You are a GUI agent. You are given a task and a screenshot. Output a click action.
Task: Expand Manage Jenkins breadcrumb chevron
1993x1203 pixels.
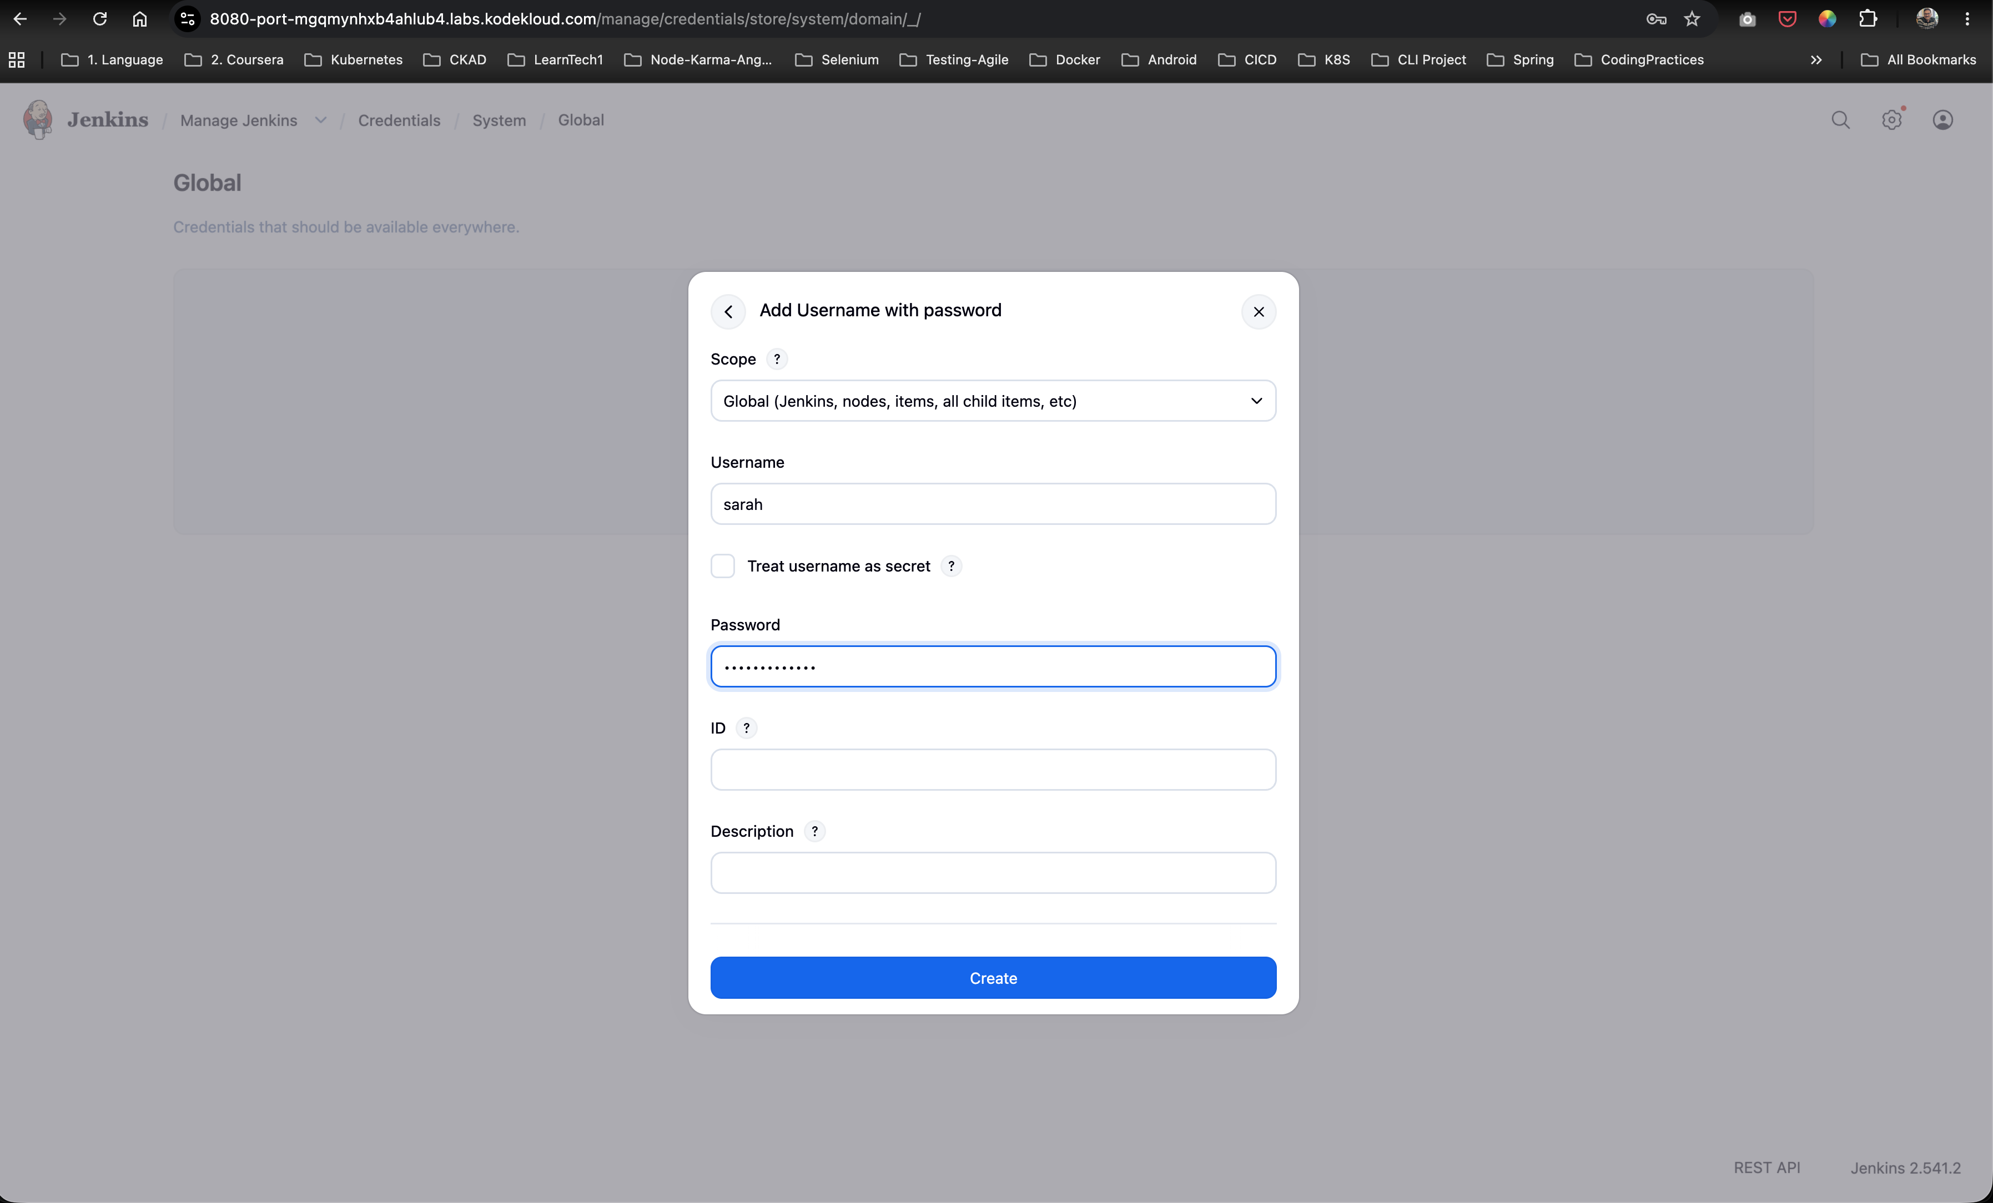(x=321, y=120)
